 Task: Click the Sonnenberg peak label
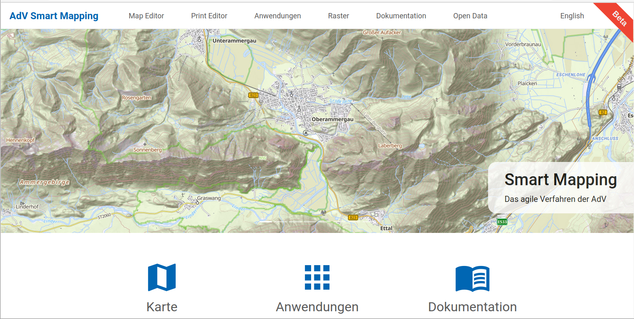click(x=148, y=150)
